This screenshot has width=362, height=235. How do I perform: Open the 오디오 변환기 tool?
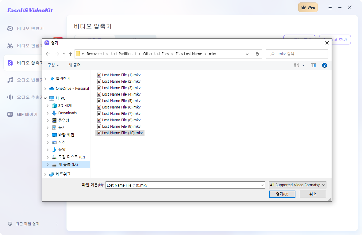coord(27,80)
